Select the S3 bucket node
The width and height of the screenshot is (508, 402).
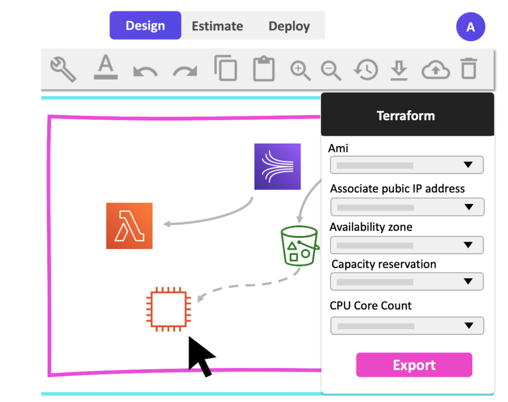pos(300,246)
